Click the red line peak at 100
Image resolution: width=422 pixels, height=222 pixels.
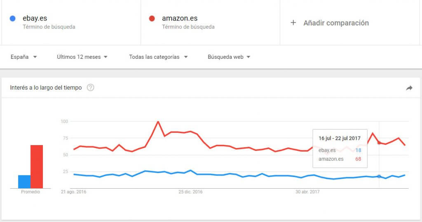[x=158, y=122]
